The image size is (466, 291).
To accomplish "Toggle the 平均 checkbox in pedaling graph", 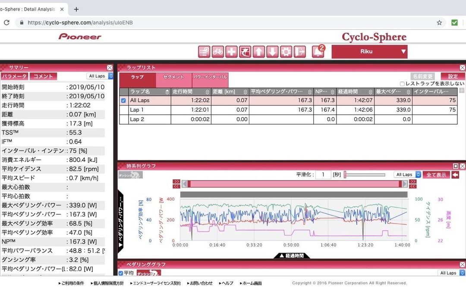I will 121,273.
